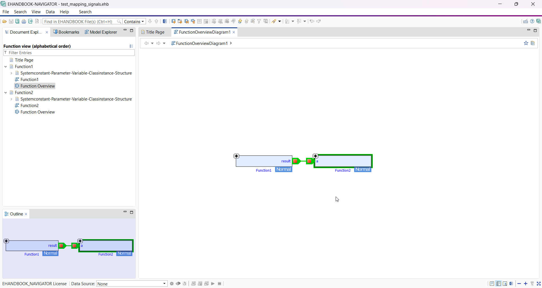The height and width of the screenshot is (288, 542).
Task: Collapse the Function2 tree node
Action: tap(6, 93)
